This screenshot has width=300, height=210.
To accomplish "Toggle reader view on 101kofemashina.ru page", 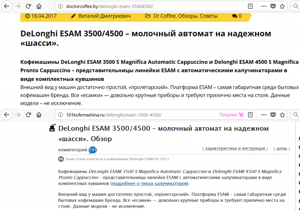I will [x=250, y=115].
